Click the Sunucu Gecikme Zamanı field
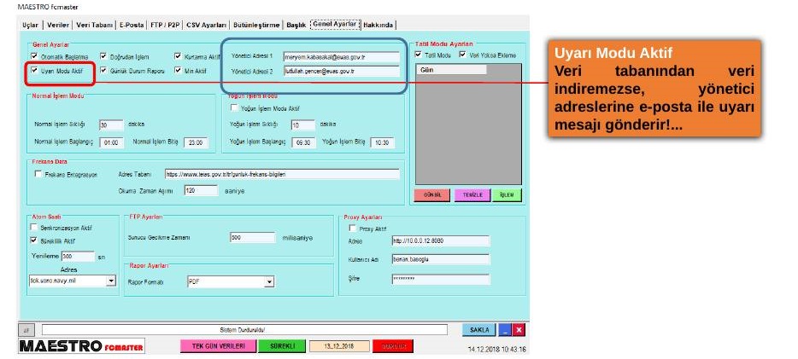This screenshot has height=359, width=798. pyautogui.click(x=252, y=238)
